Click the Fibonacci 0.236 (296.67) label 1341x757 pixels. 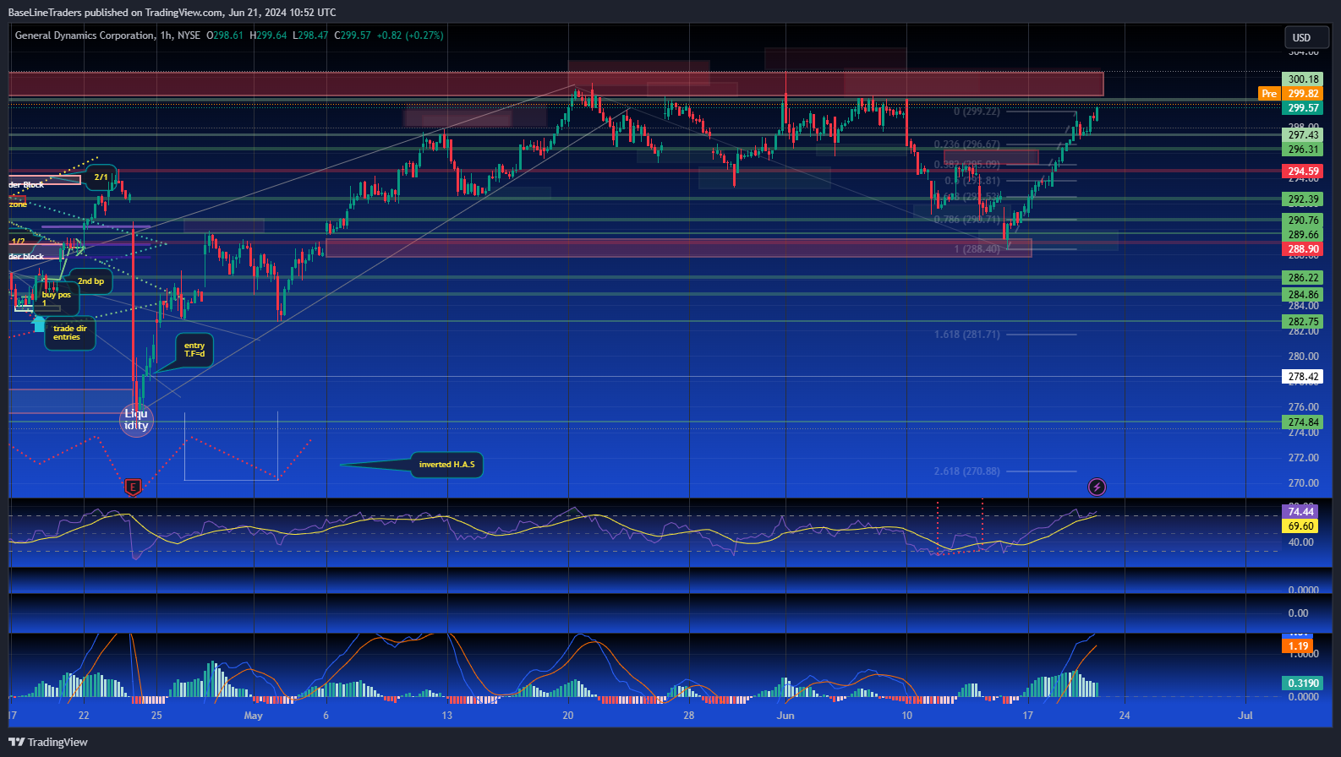tap(966, 144)
